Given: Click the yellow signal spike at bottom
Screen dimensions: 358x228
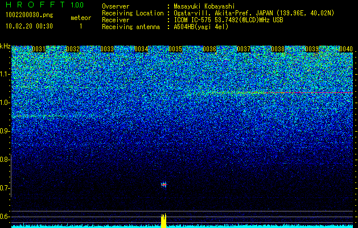Looking at the screenshot, I should pos(163,221).
